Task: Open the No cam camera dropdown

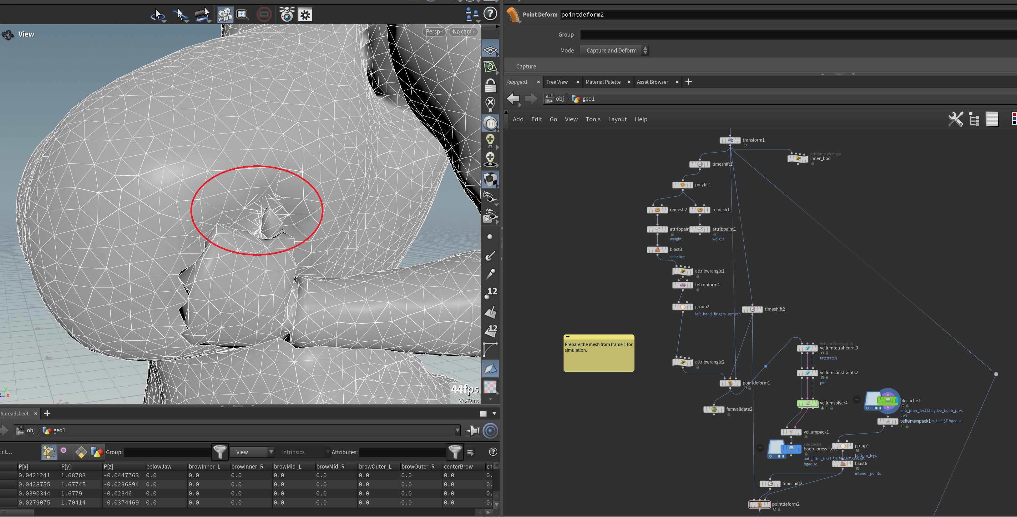Action: (463, 32)
